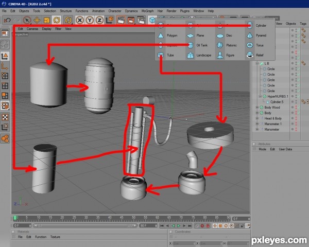The image size is (309, 247).
Task: Expand the Body object
Action: tap(257, 113)
